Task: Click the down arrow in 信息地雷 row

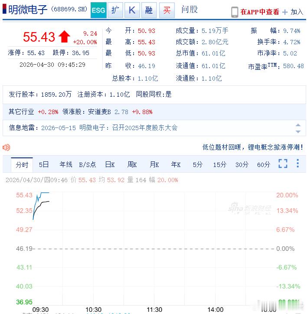Action: tap(298, 131)
